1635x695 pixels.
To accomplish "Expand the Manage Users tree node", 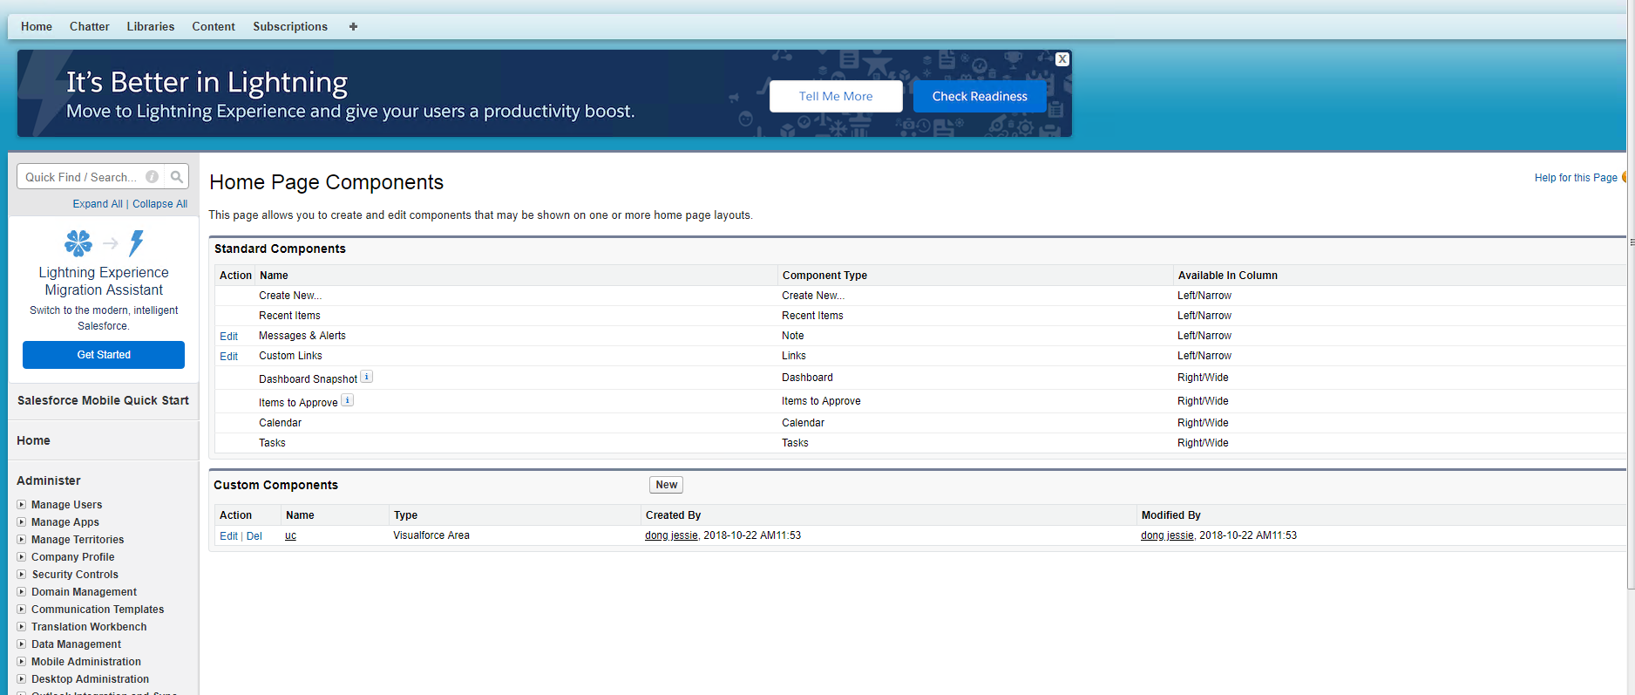I will (22, 505).
